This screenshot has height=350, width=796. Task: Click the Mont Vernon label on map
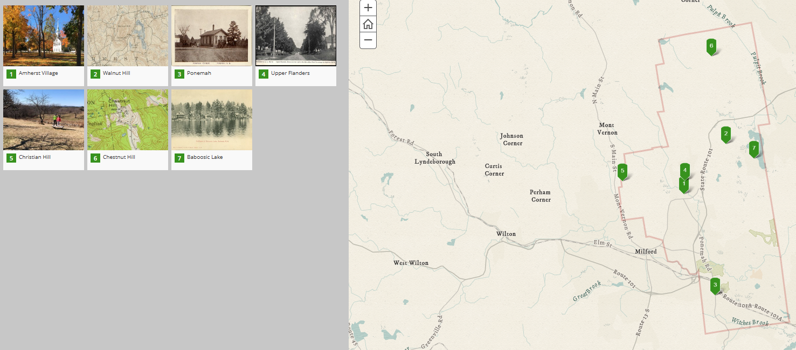pyautogui.click(x=607, y=129)
